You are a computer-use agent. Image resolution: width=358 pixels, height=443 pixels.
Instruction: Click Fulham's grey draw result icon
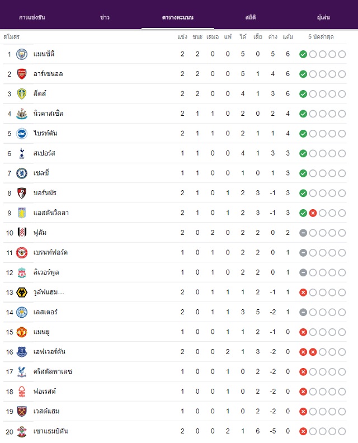[303, 233]
